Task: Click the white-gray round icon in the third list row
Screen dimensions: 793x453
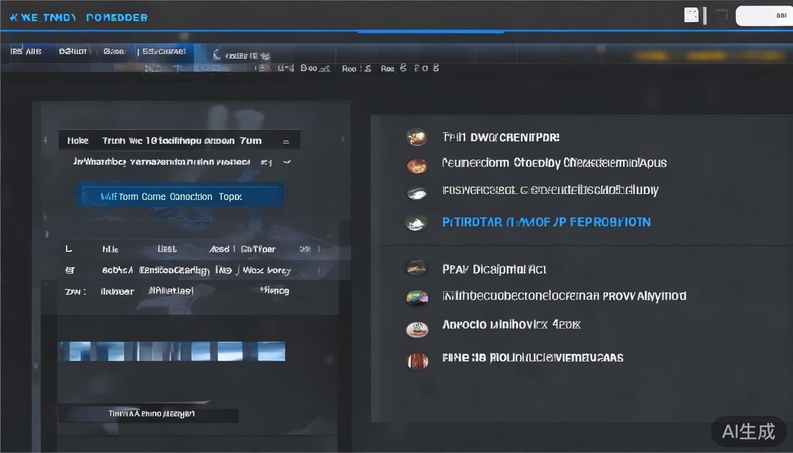Action: [417, 192]
